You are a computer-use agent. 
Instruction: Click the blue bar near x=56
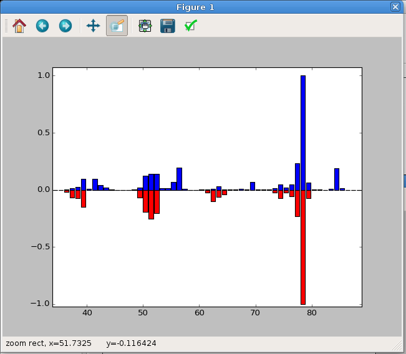coord(179,179)
